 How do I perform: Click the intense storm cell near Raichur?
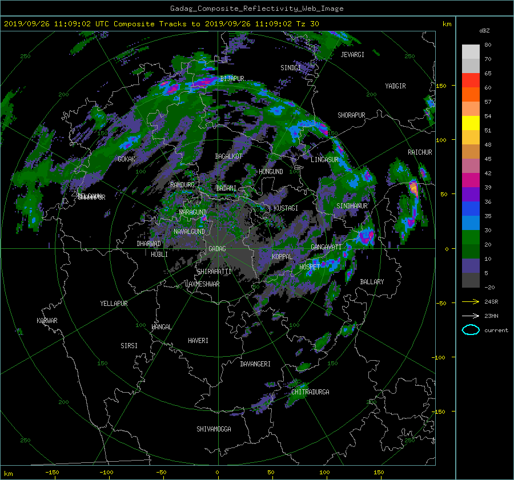click(413, 189)
